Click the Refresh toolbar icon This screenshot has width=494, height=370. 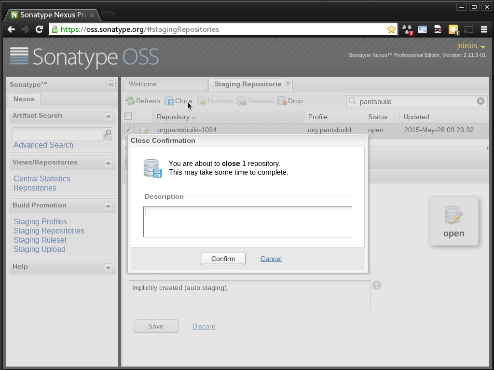pos(130,101)
